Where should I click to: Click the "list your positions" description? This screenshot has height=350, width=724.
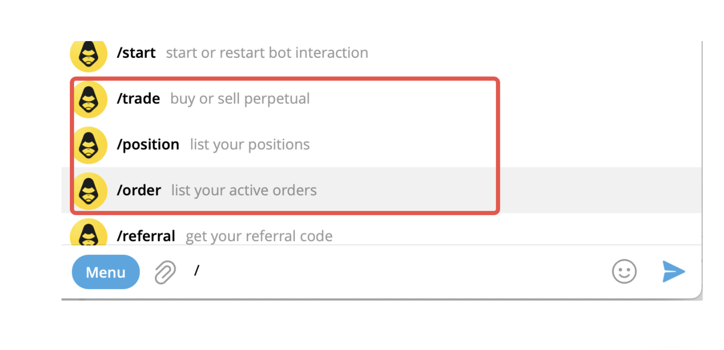tap(250, 145)
